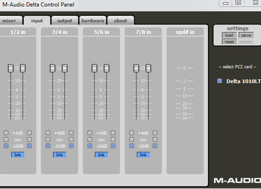The height and width of the screenshot is (189, 261).
Task: Click right fader handle of 1/2 in
Action: pos(23,68)
